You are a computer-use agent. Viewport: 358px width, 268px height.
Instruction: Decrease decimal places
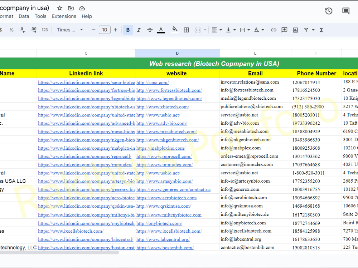click(x=22, y=30)
